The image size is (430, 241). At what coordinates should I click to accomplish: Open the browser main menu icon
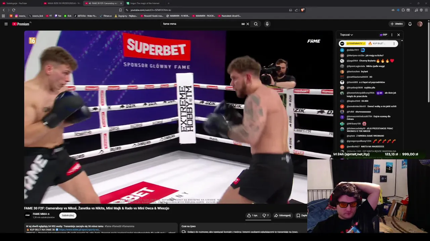pos(426,10)
